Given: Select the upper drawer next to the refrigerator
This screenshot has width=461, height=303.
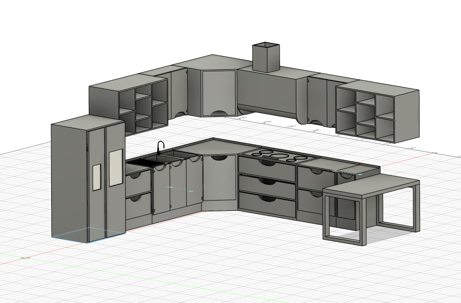Looking at the screenshot, I should [x=138, y=183].
